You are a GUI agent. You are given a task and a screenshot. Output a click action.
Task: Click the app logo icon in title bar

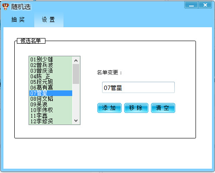6,6
